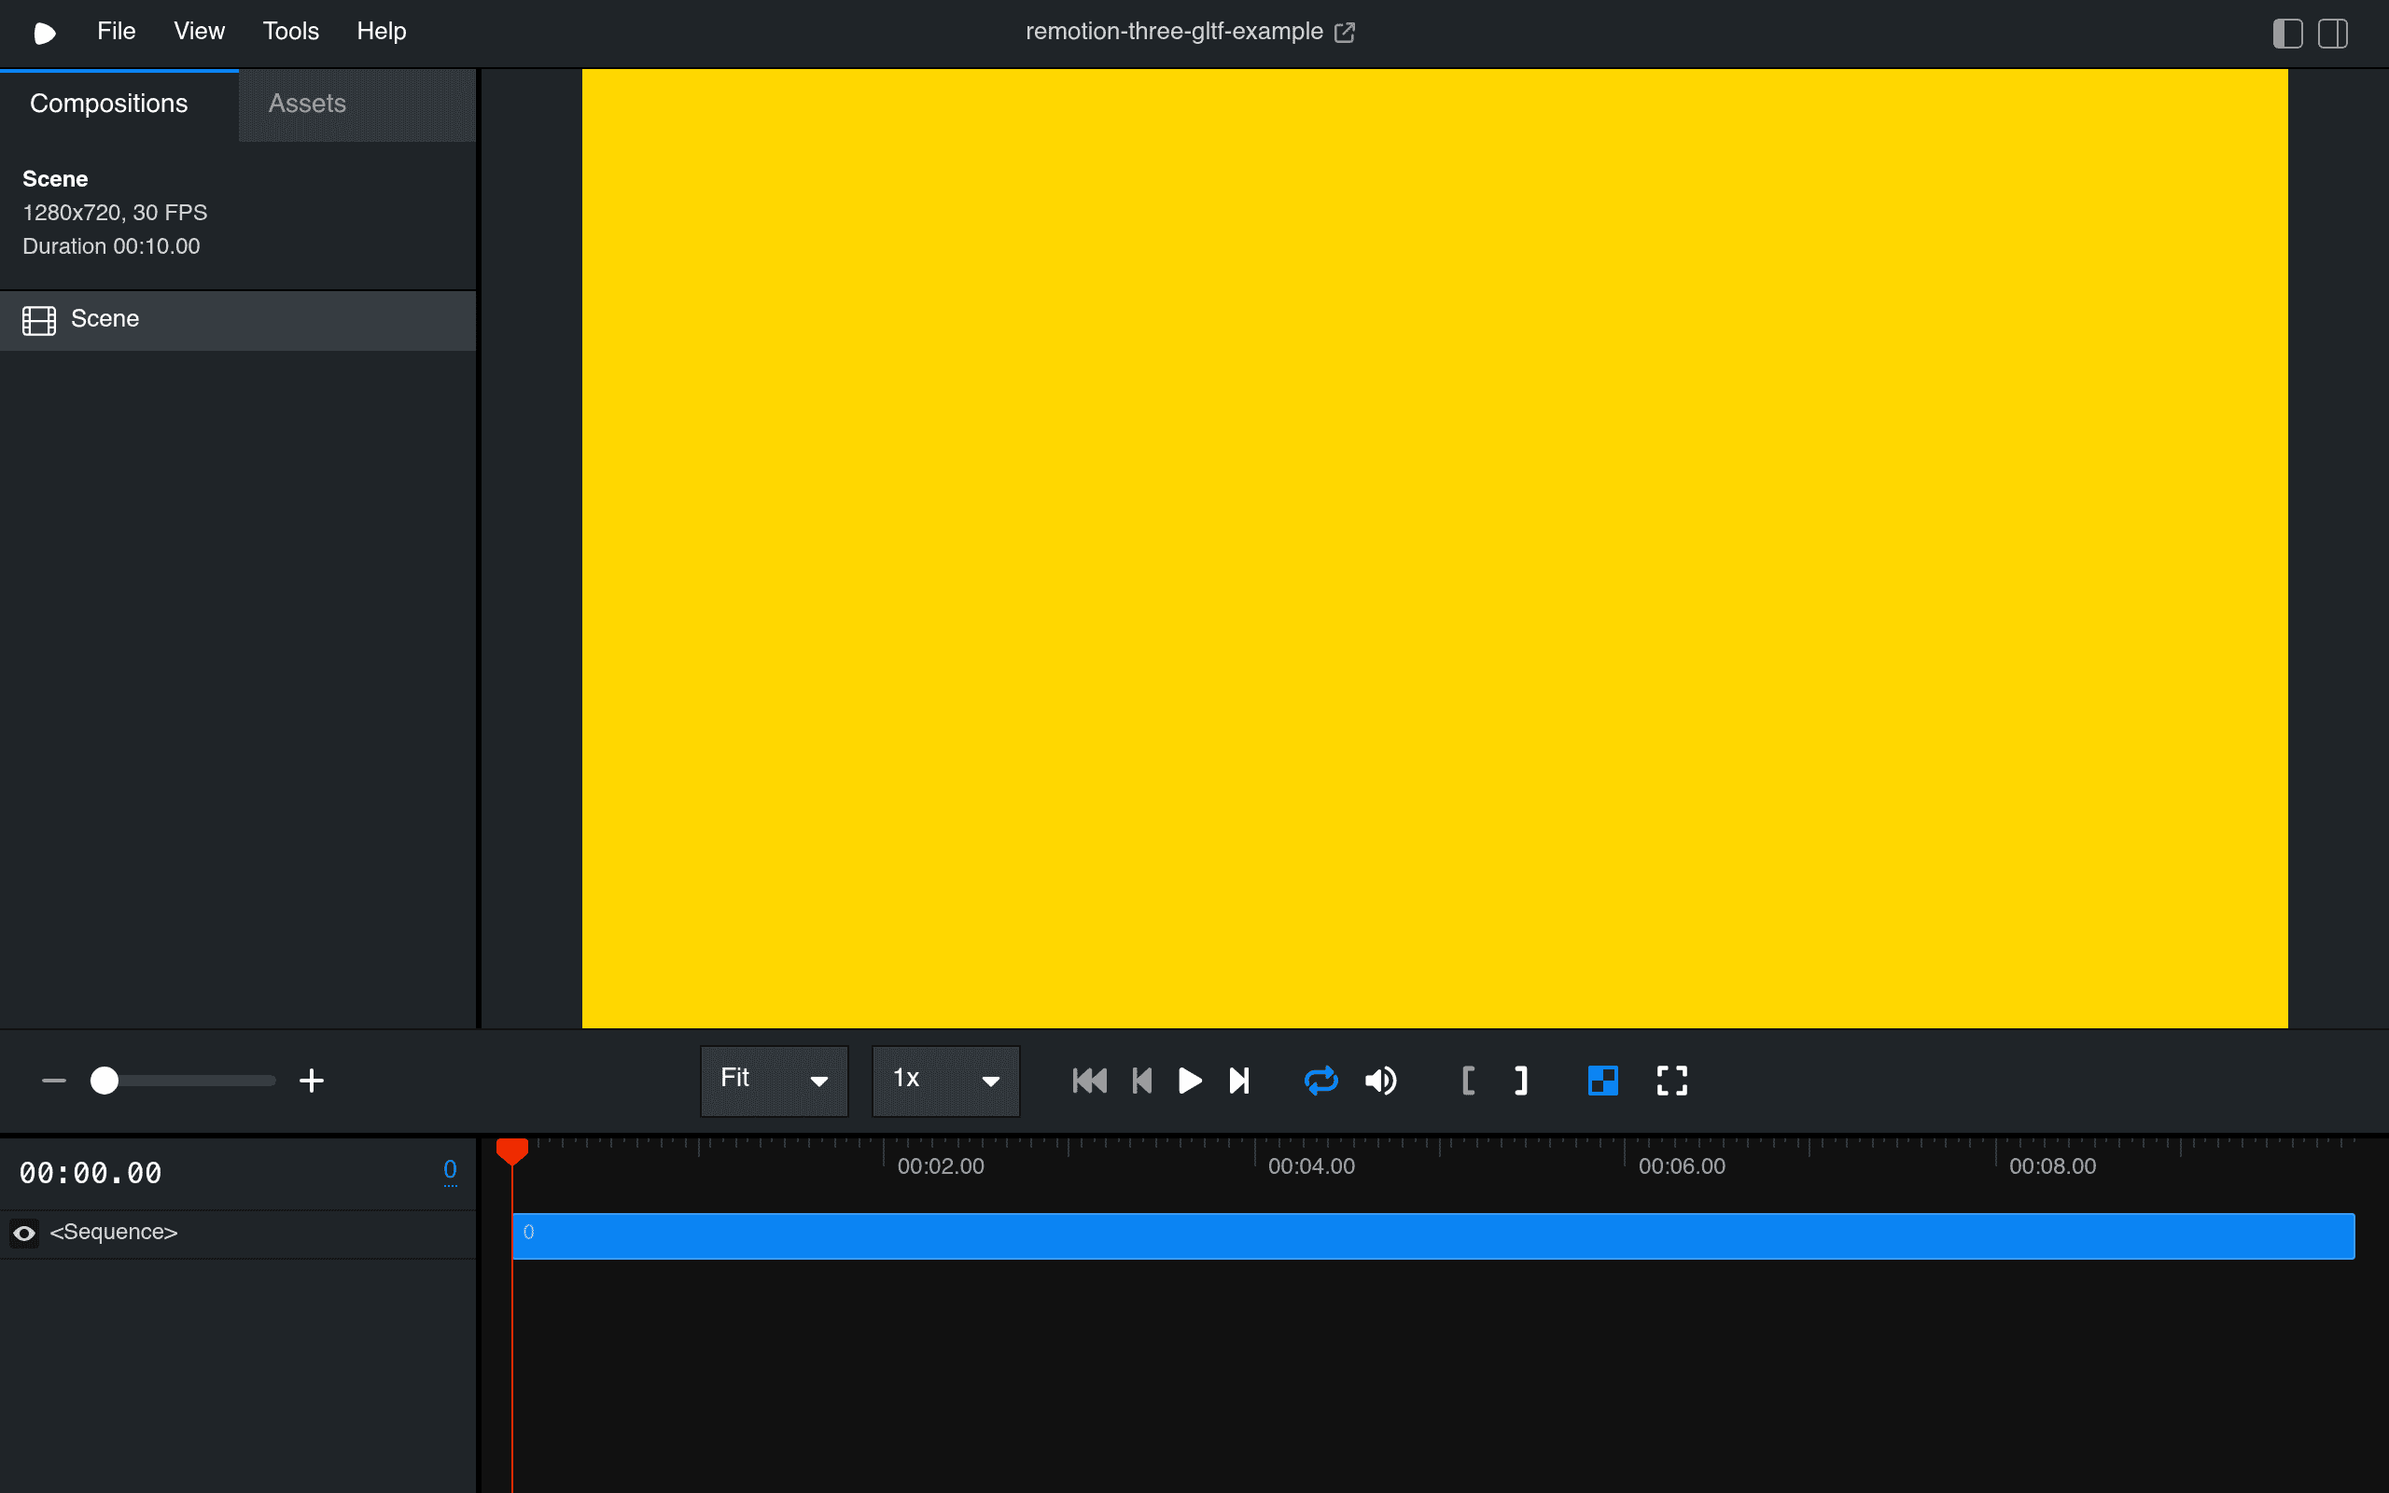Click the blue Sequence bar in timeline
Screen dimensions: 2389x1493
click(x=1433, y=1235)
